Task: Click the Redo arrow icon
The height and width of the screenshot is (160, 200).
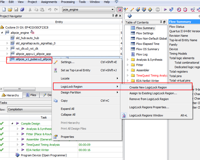Action: (x=56, y=10)
